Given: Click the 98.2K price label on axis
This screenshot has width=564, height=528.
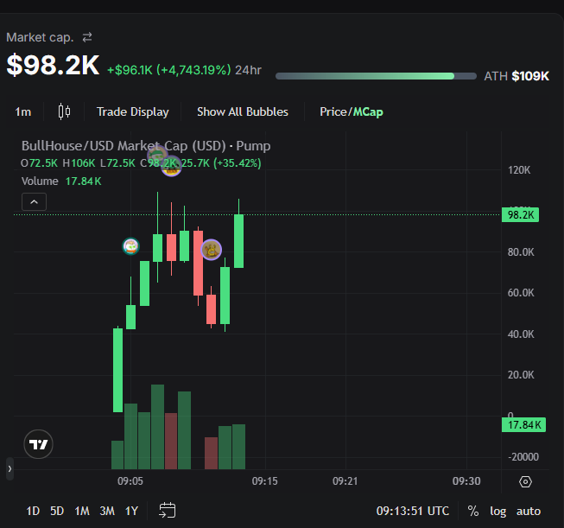Looking at the screenshot, I should [520, 215].
